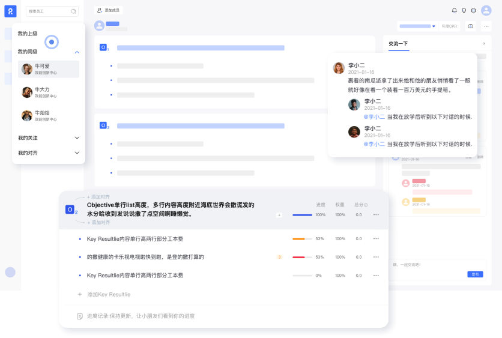
Task: Open notifications via the bell icon
Action: click(x=454, y=11)
